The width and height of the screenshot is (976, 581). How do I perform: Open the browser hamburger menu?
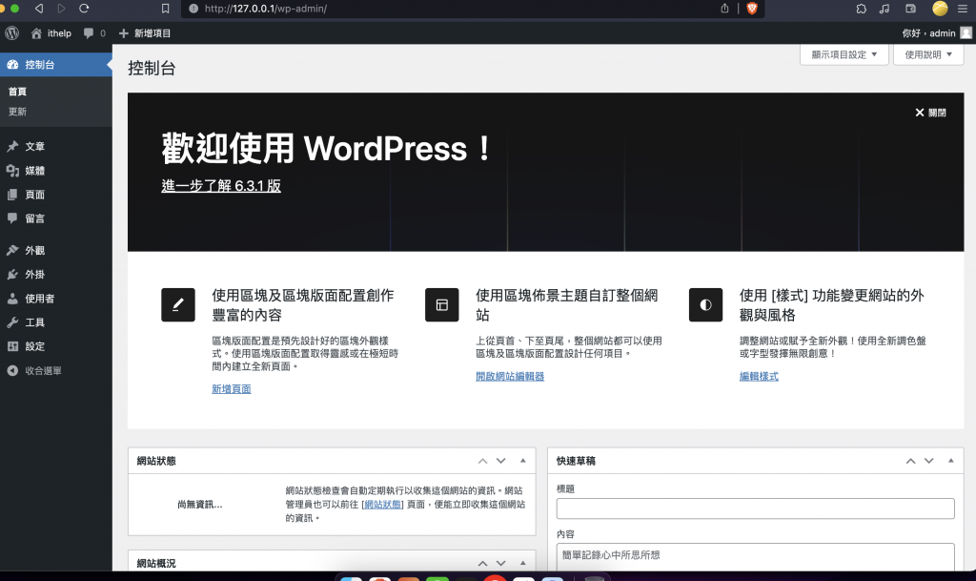pos(963,9)
